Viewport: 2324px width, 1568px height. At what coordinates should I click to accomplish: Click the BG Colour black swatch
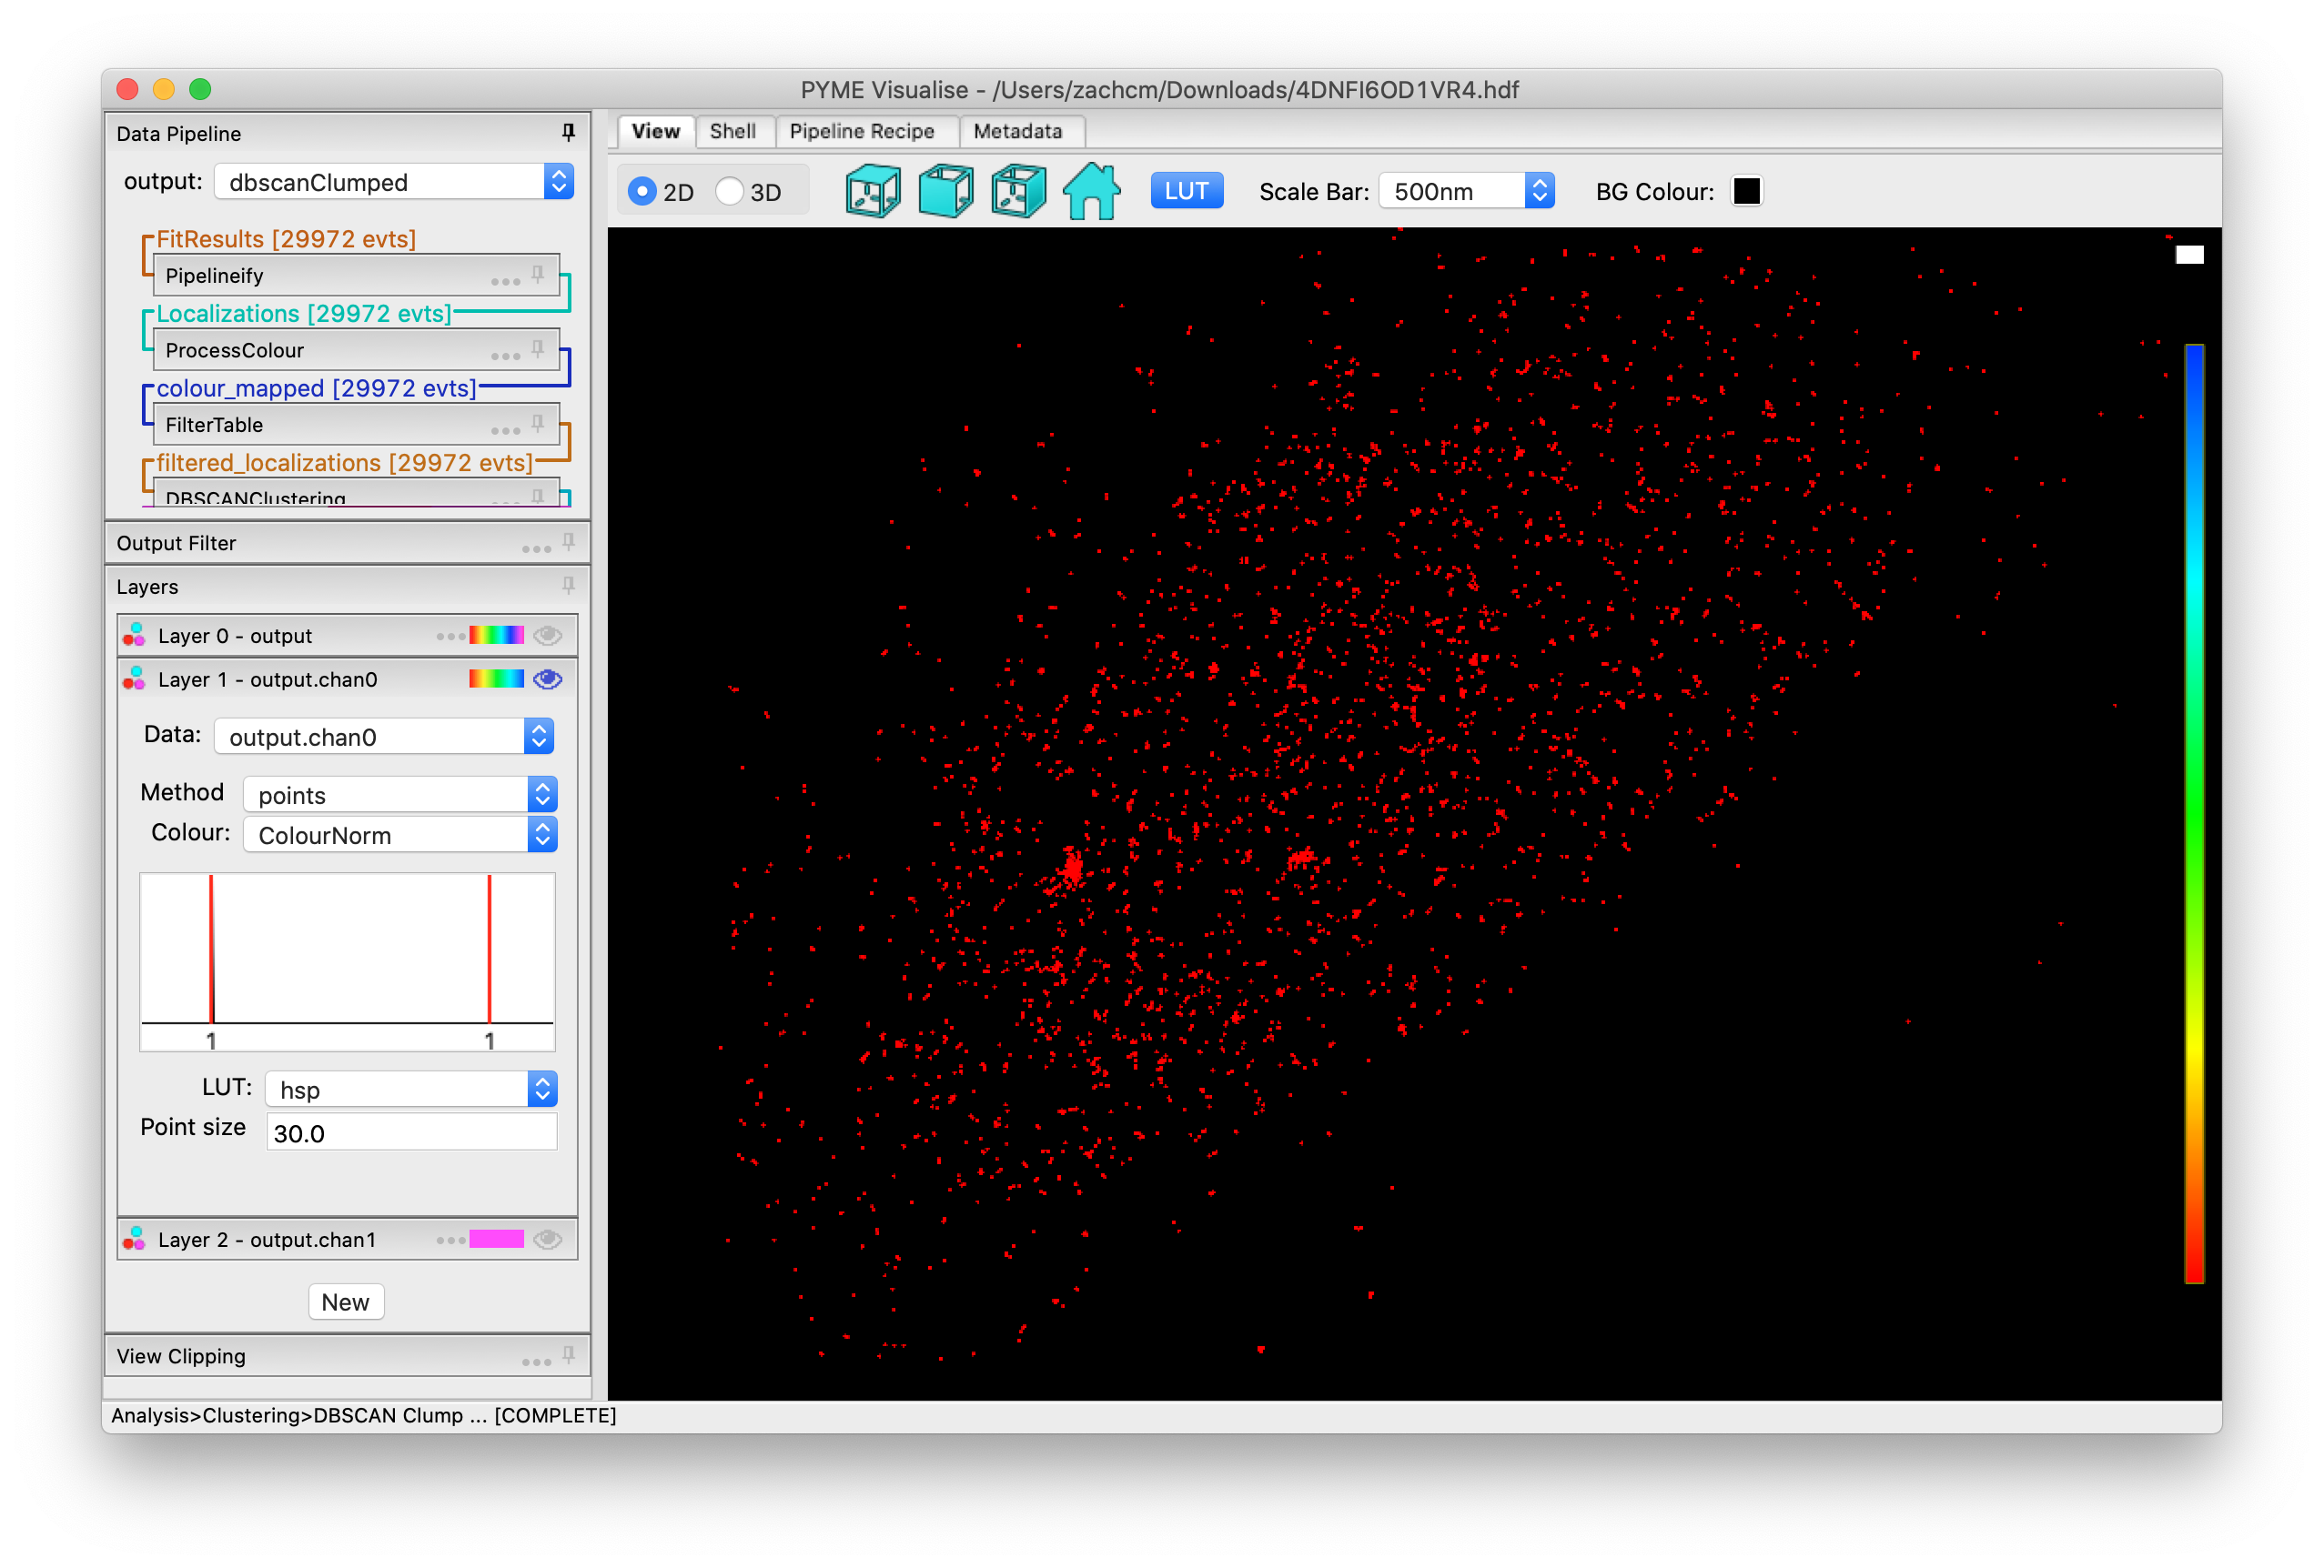click(1746, 191)
